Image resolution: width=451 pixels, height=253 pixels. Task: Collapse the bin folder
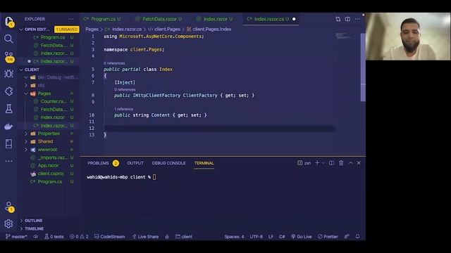pos(26,77)
